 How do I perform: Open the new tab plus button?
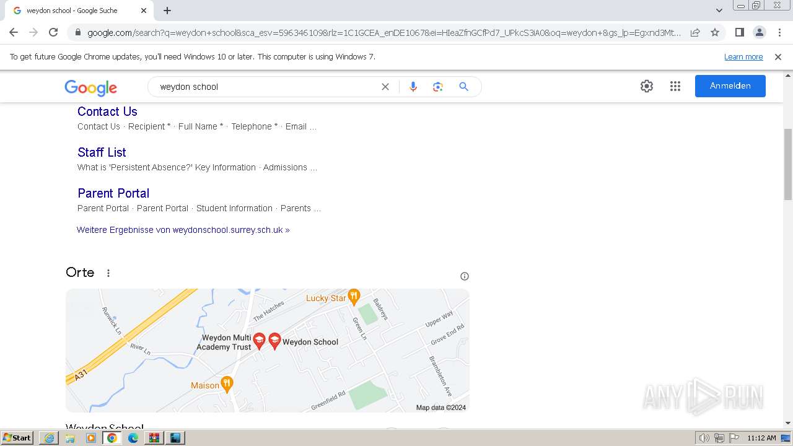[x=167, y=11]
